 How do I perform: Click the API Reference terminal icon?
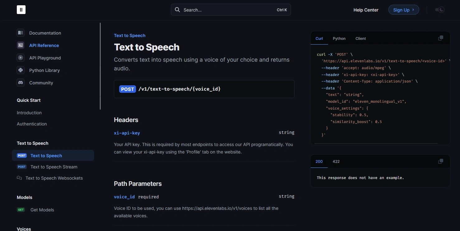21,45
